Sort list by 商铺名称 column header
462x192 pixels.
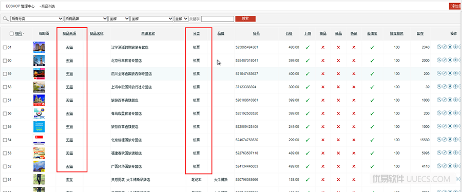tap(148, 34)
